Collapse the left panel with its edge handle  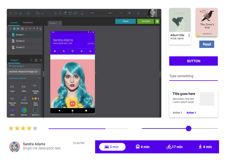[x=43, y=74]
